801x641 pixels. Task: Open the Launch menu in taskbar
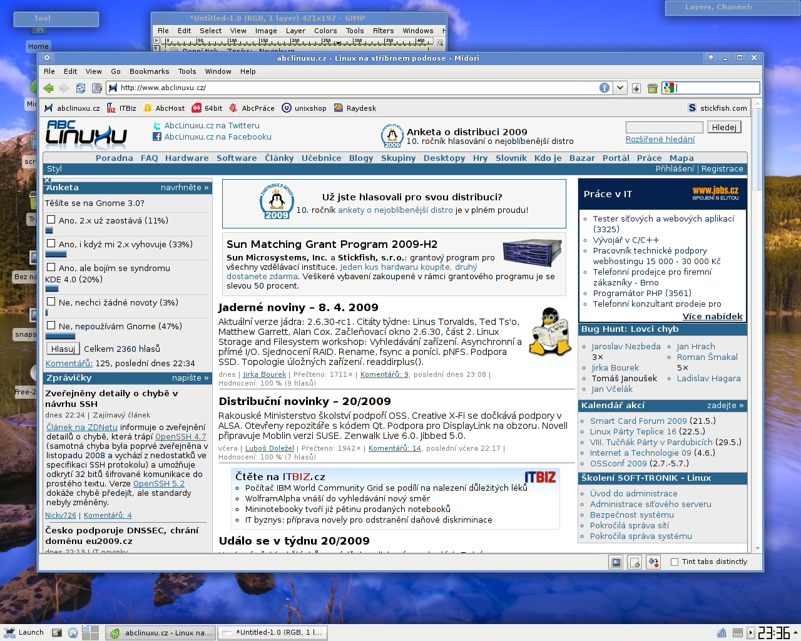pos(24,632)
